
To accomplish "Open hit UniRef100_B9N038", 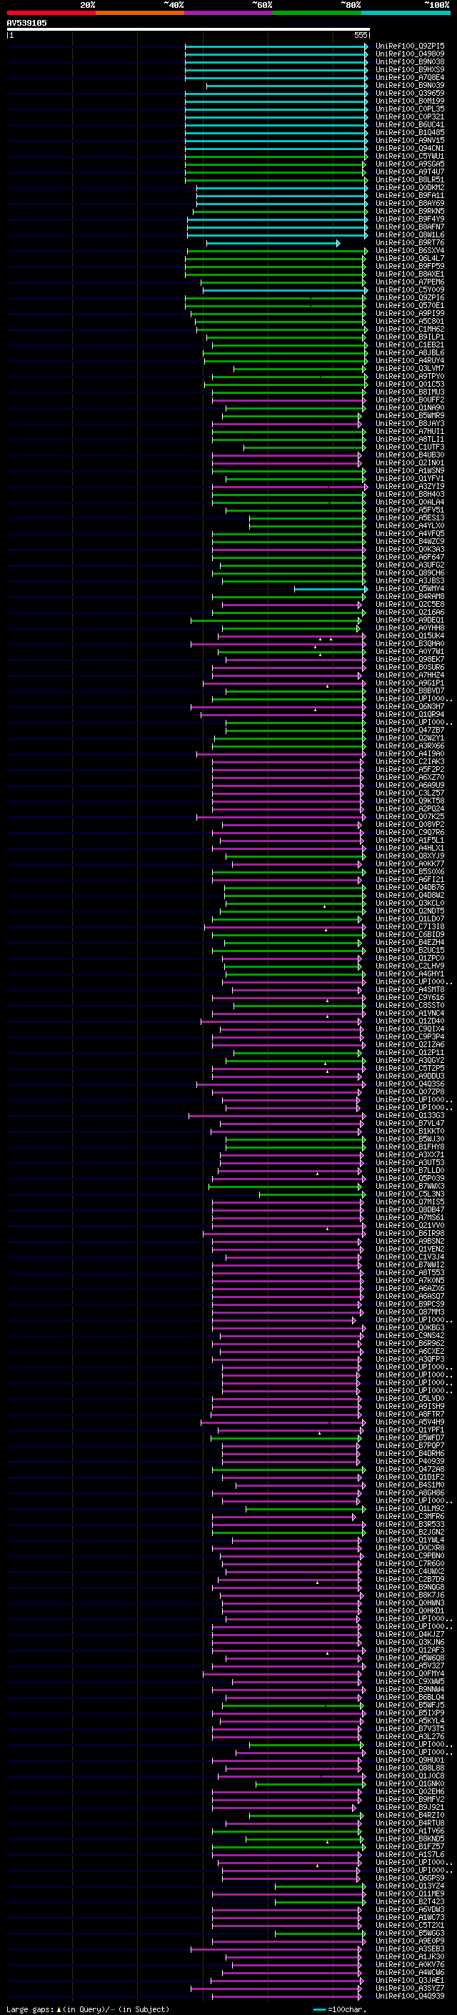I will click(x=409, y=61).
